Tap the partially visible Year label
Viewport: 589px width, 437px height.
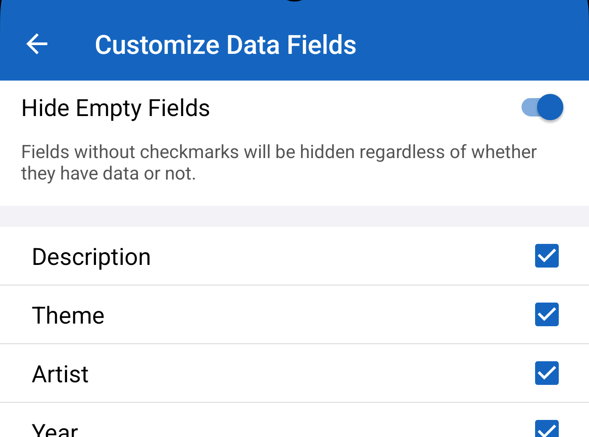[x=55, y=430]
